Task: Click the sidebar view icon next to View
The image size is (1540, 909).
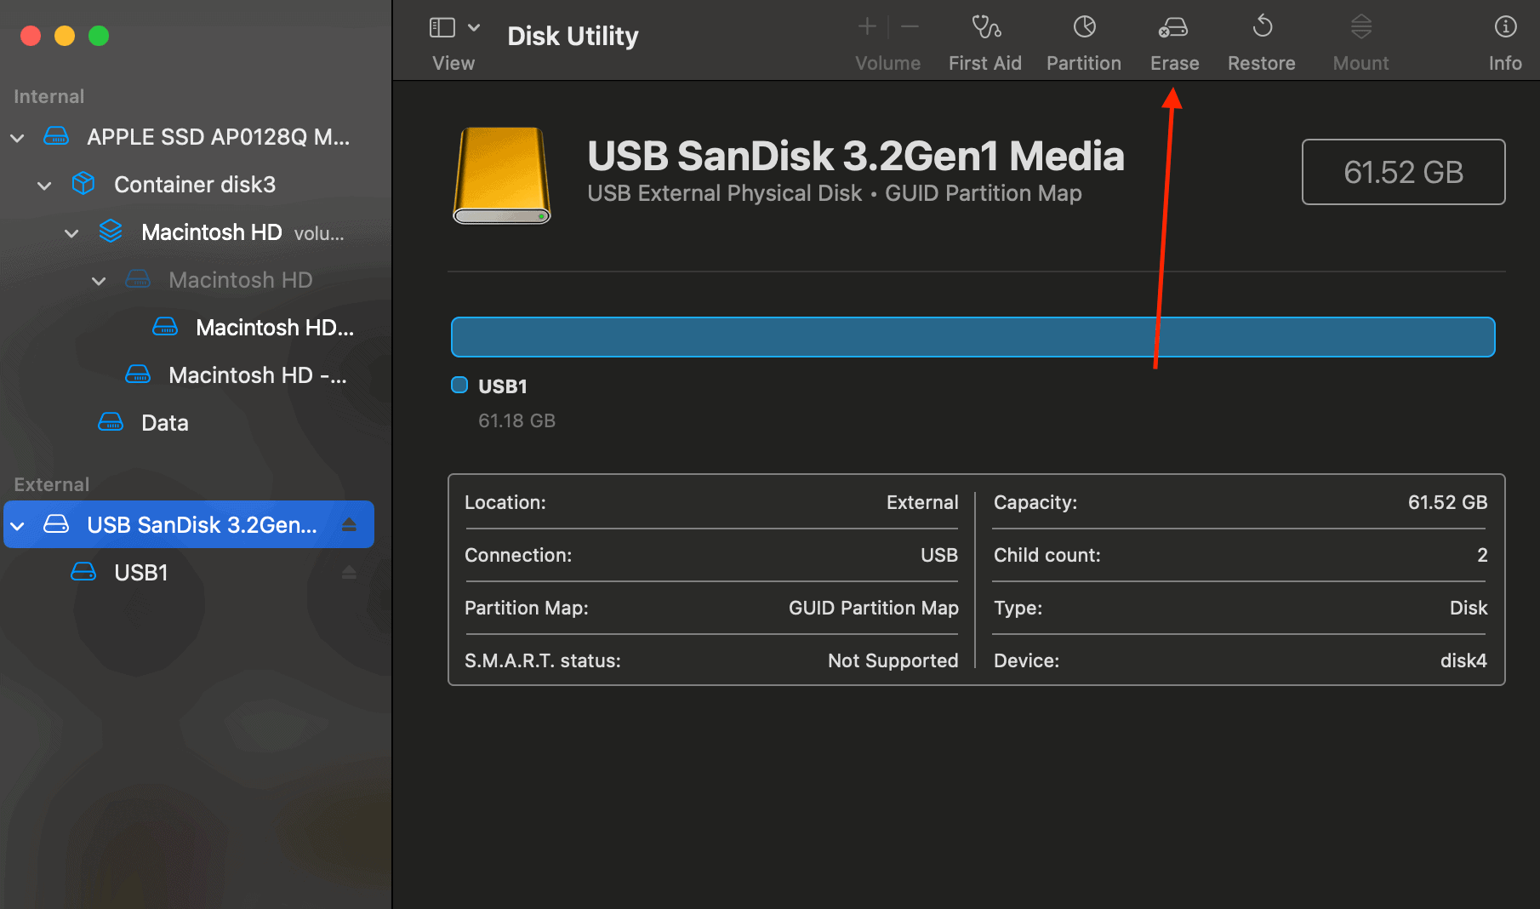Action: pos(442,26)
